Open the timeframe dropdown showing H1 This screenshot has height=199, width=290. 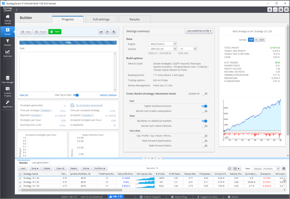(188, 49)
